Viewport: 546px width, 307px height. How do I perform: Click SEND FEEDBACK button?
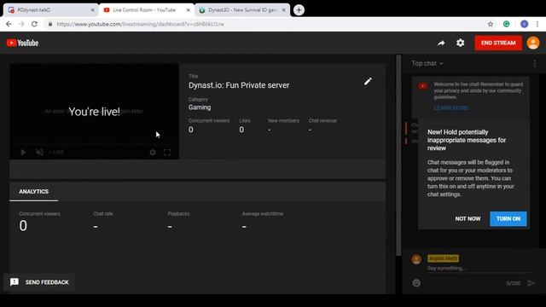(x=39, y=282)
